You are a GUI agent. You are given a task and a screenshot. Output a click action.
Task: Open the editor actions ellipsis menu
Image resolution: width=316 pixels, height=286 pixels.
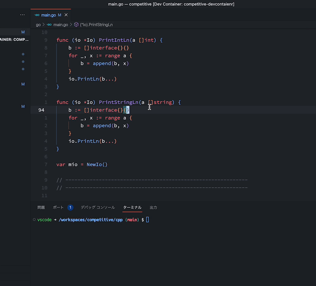click(22, 15)
